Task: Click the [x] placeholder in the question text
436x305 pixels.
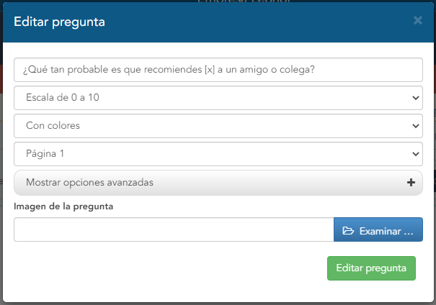Action: pyautogui.click(x=210, y=69)
